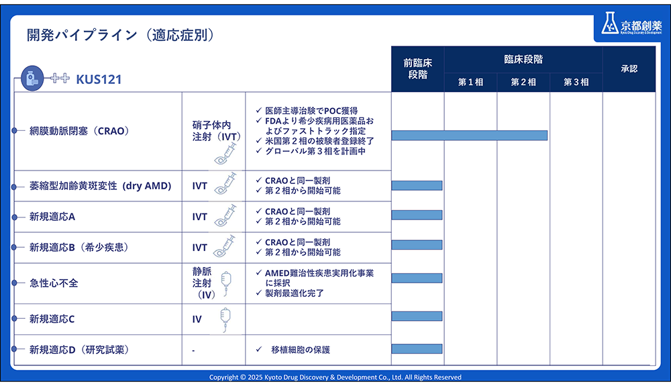
Task: Click the 急性心不全 row label
Action: [54, 283]
